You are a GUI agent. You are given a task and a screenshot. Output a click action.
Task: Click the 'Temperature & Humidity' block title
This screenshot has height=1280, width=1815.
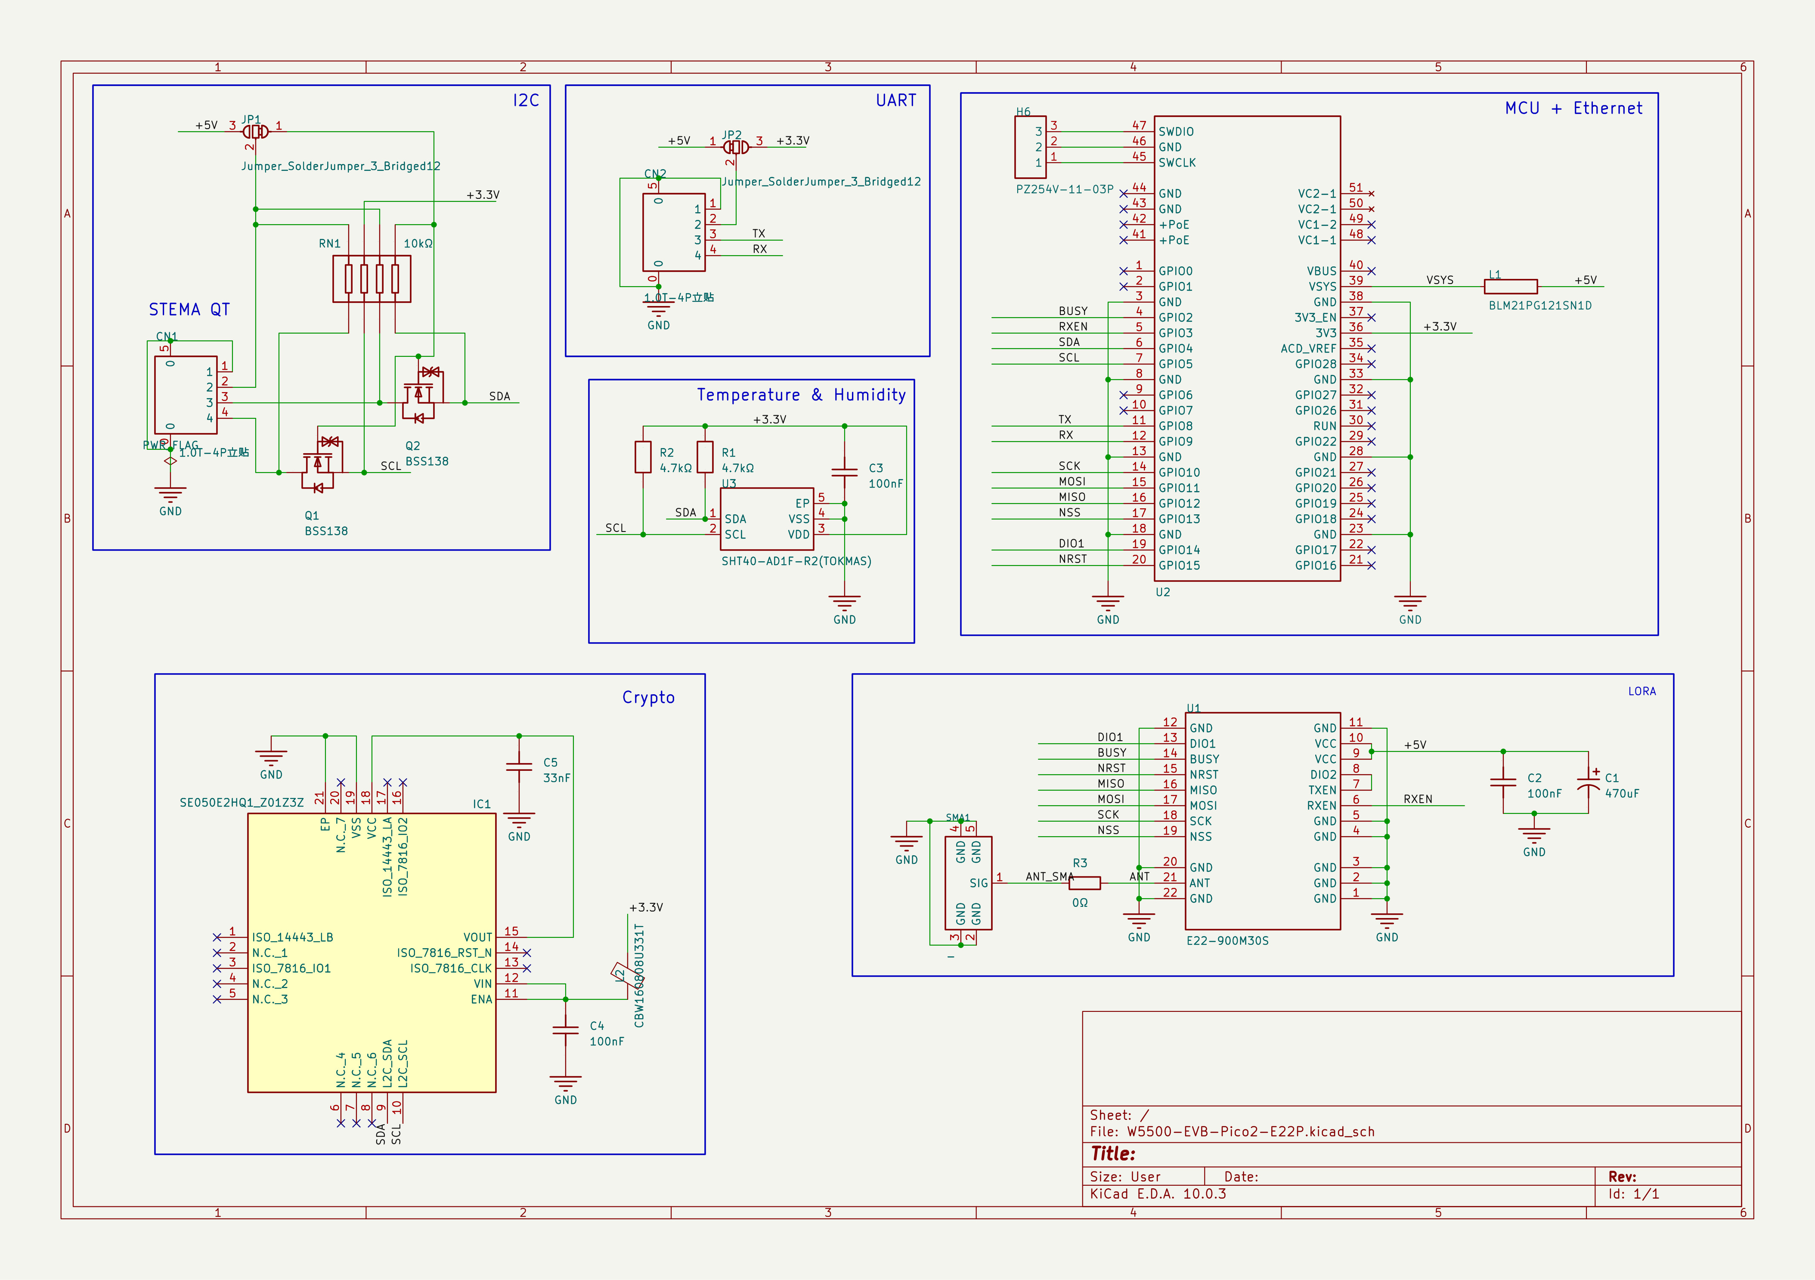pos(801,395)
